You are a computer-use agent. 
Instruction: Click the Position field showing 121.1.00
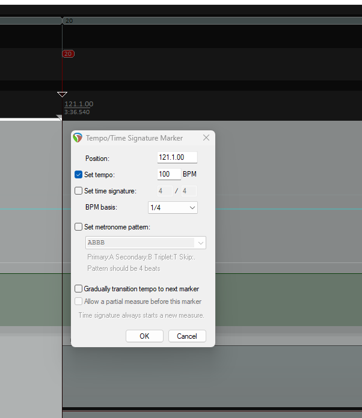177,157
